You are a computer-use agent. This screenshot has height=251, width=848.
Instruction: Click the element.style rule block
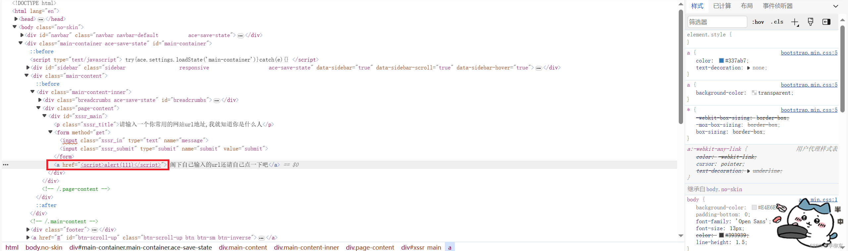[x=762, y=38]
